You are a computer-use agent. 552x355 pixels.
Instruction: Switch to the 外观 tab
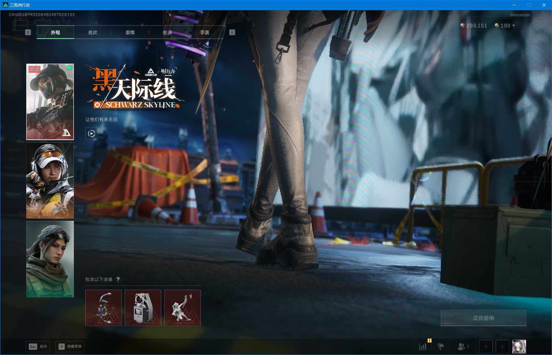(55, 32)
